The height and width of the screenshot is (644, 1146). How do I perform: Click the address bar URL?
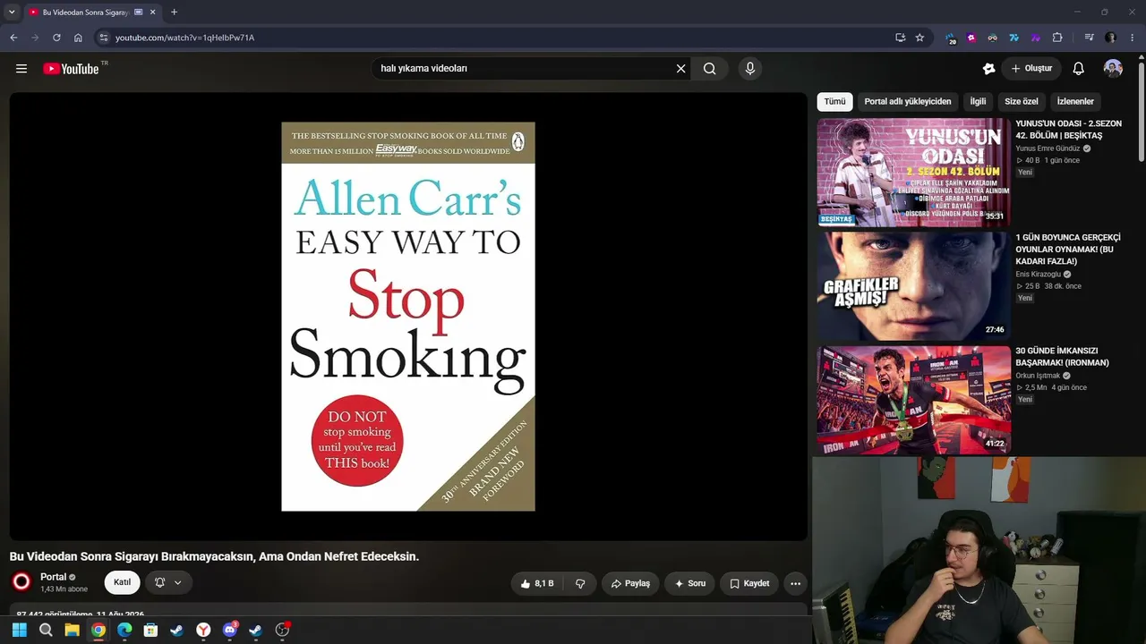(x=184, y=38)
